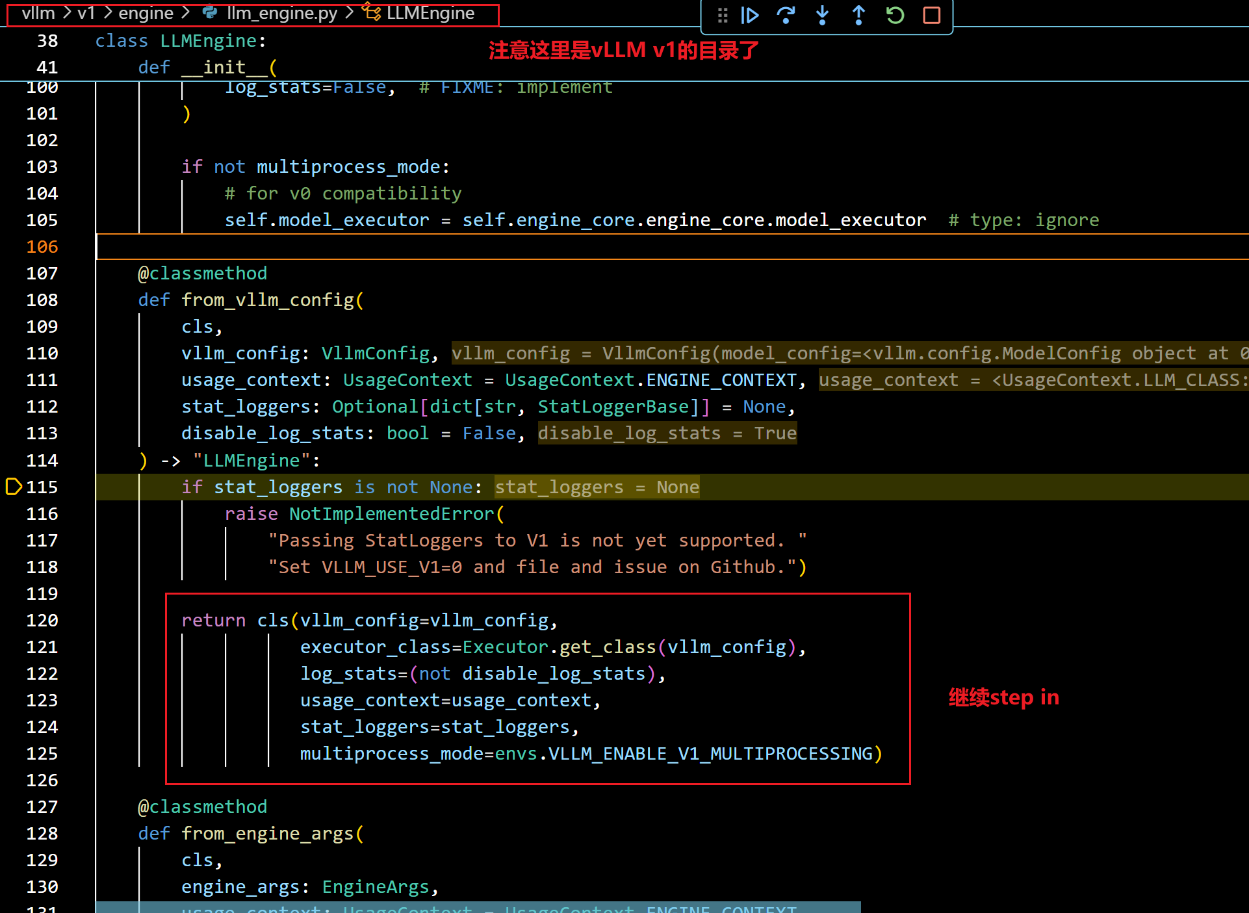Open the v1 breadcrumb folder dropdown
1249x913 pixels.
pos(86,13)
